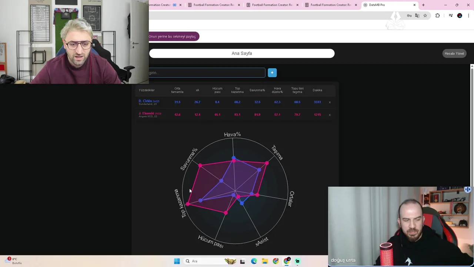
Task: Open a new browser tab
Action: pos(423,5)
